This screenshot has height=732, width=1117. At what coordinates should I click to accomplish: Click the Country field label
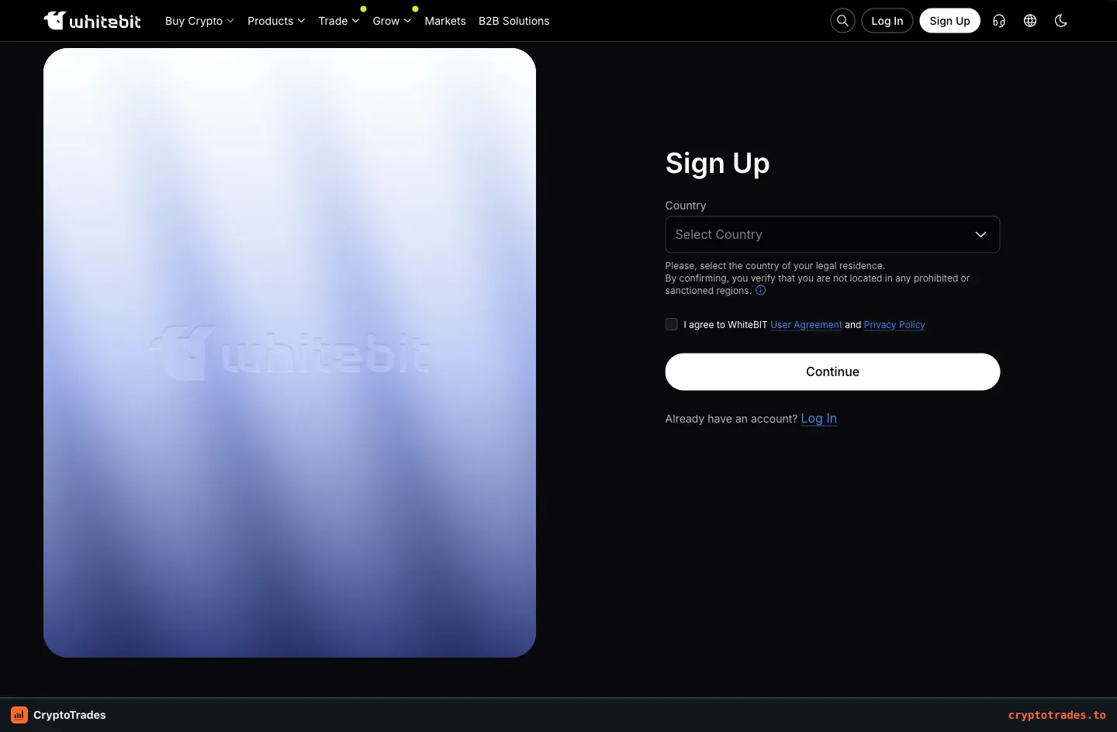pos(686,205)
